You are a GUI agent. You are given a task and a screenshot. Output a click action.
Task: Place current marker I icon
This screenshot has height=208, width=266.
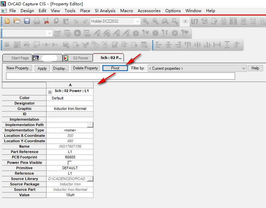156,33
